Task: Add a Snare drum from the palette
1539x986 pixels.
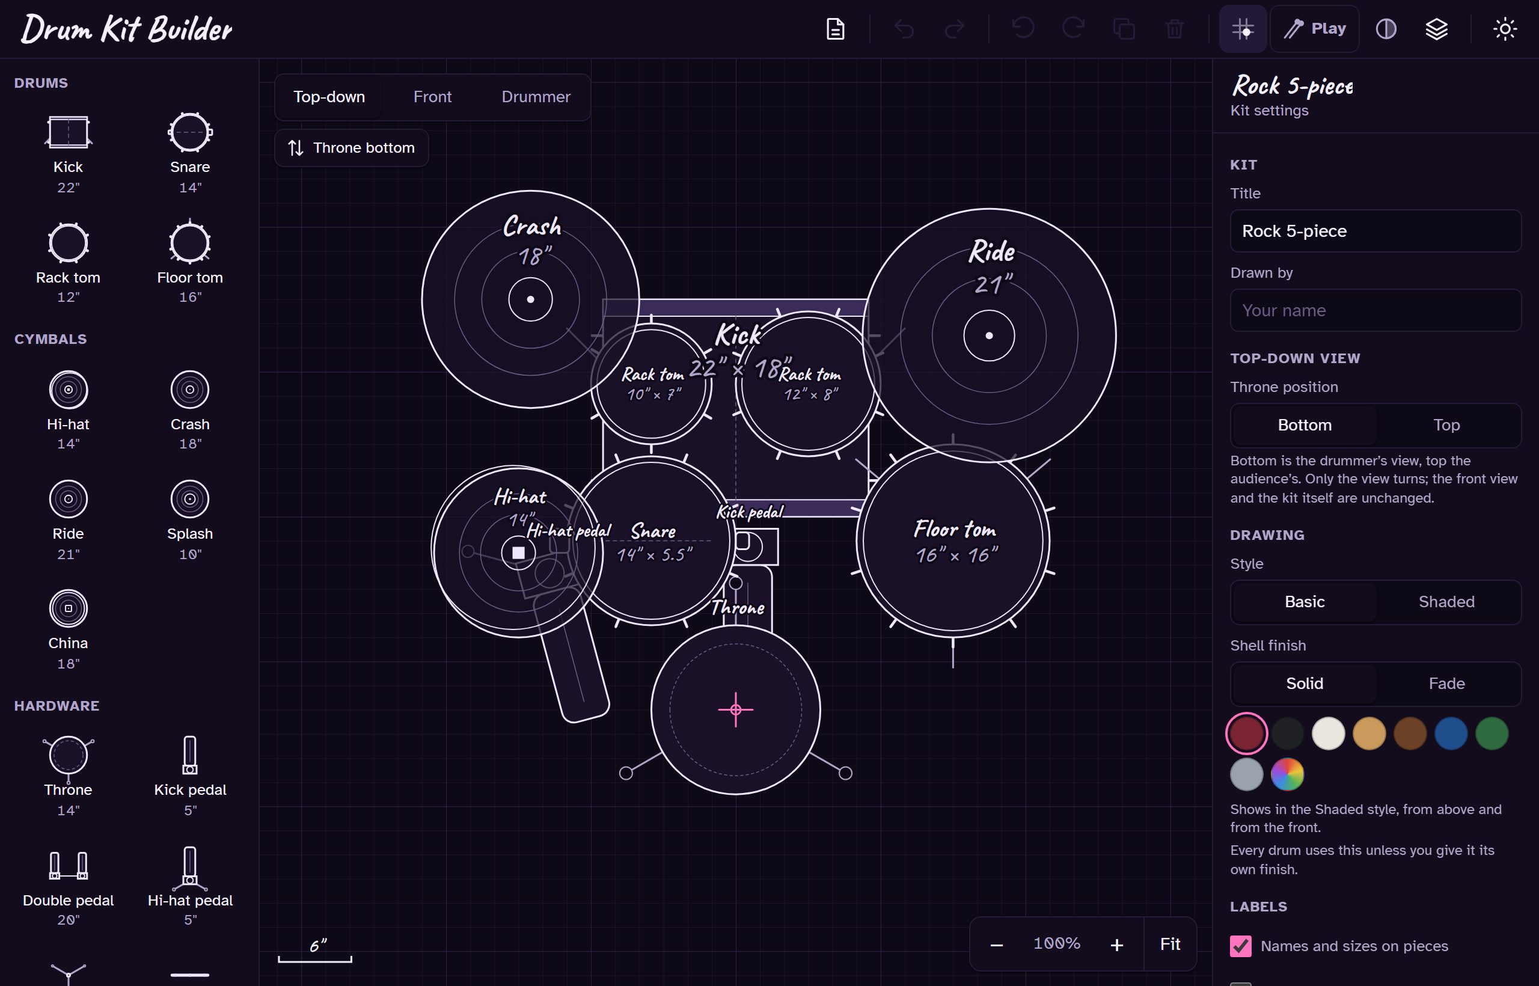Action: pos(189,154)
